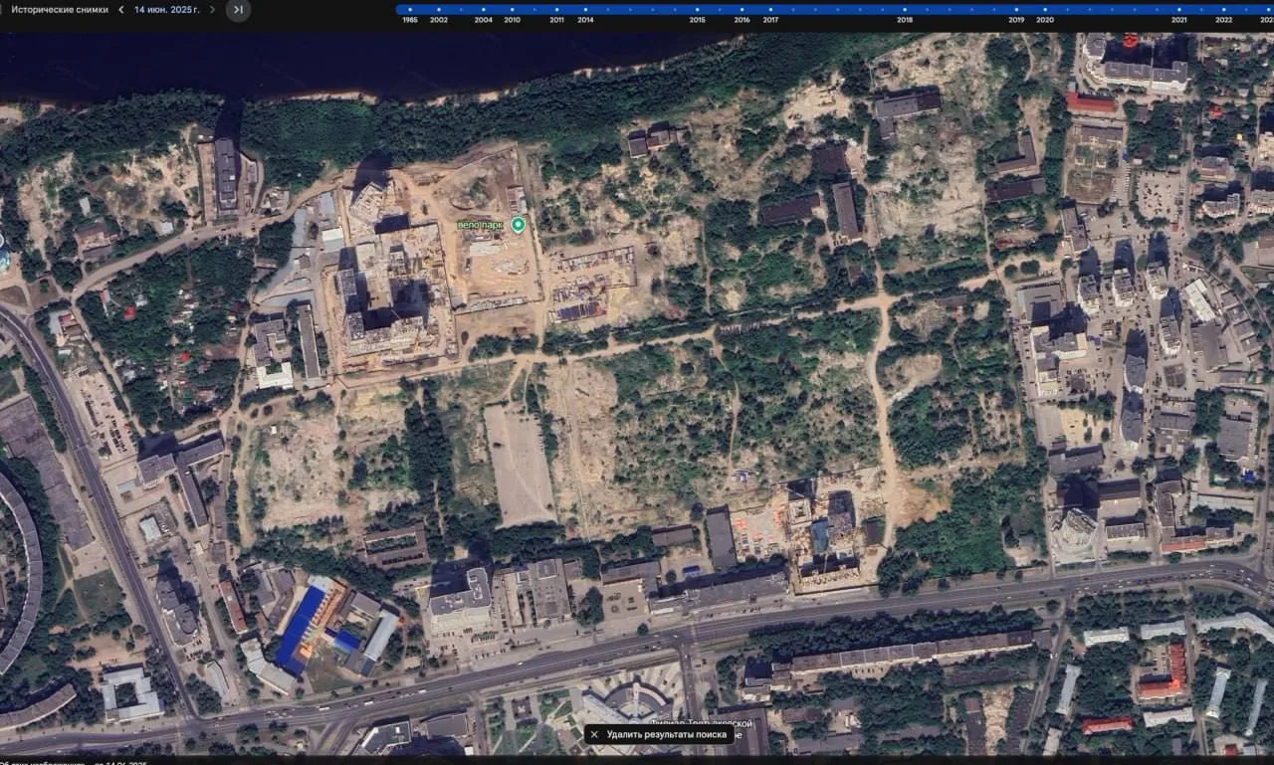Screen dimensions: 1274x765
Task: Select the 2022 timeline marker
Action: (x=1224, y=10)
